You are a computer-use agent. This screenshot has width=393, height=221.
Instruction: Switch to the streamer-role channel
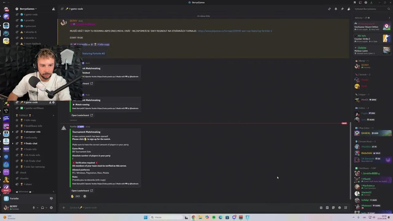point(33,132)
